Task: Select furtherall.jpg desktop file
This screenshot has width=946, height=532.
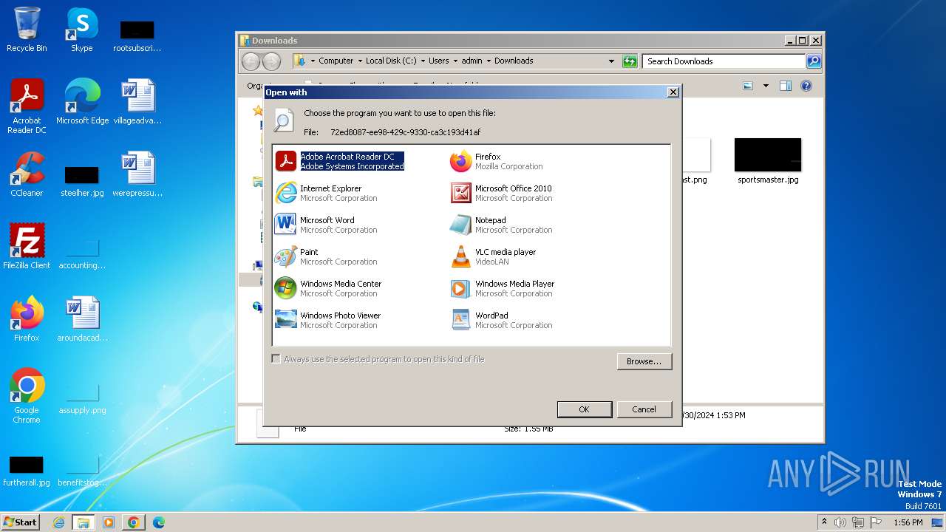Action: 27,470
